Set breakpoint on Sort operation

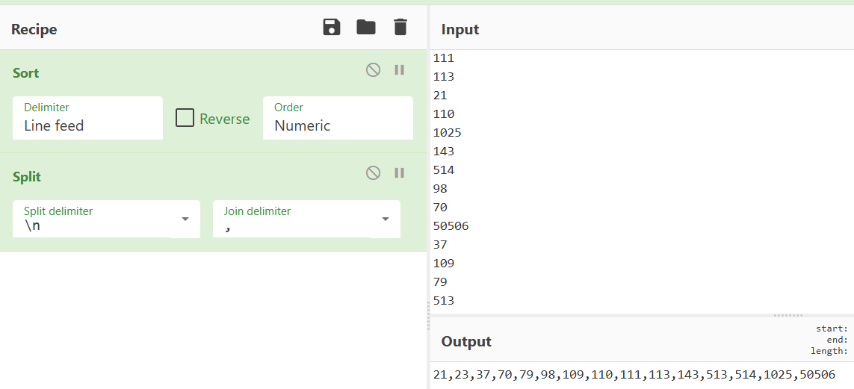pyautogui.click(x=399, y=69)
